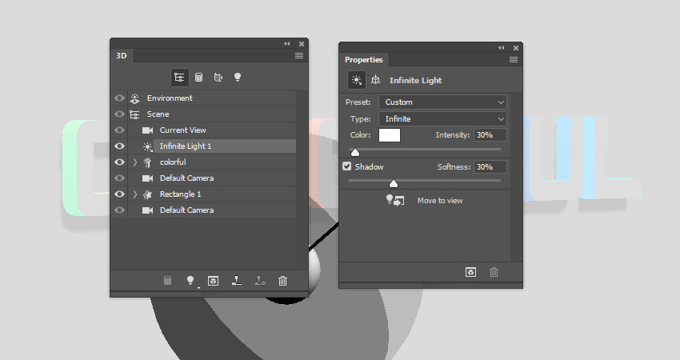
Task: Toggle Scene visibility eye
Action: click(x=119, y=114)
